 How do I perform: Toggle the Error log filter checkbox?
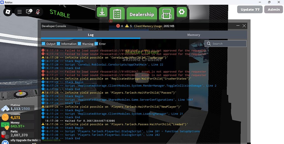click(96, 44)
